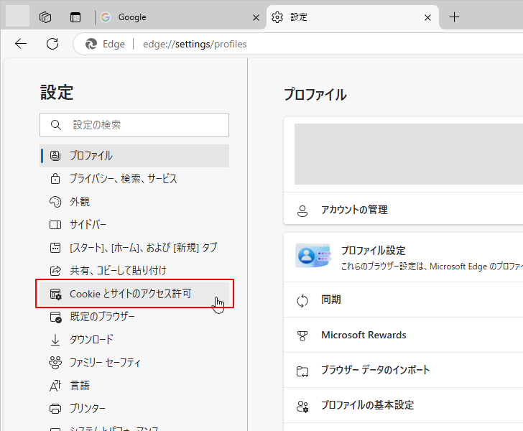The width and height of the screenshot is (523, 431).
Task: Click the profile icon in sidebar
Action: point(55,156)
